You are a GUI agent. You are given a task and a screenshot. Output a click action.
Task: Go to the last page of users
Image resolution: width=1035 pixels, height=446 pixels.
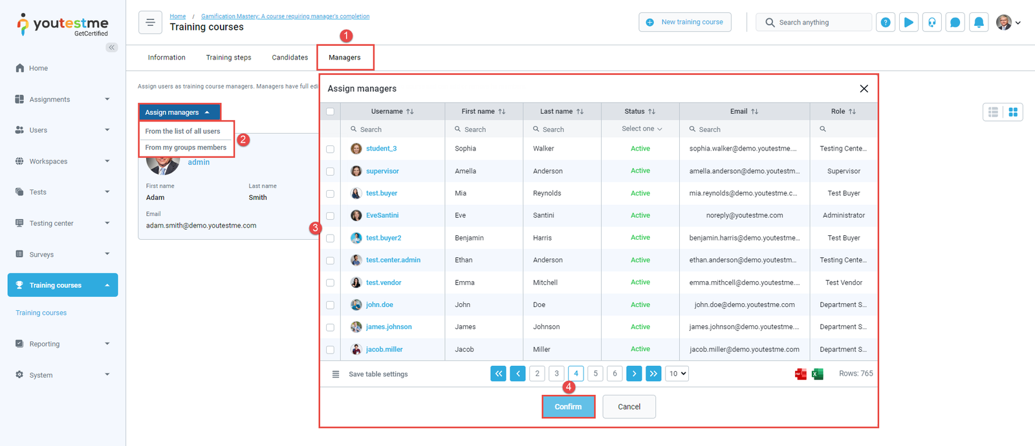tap(653, 374)
